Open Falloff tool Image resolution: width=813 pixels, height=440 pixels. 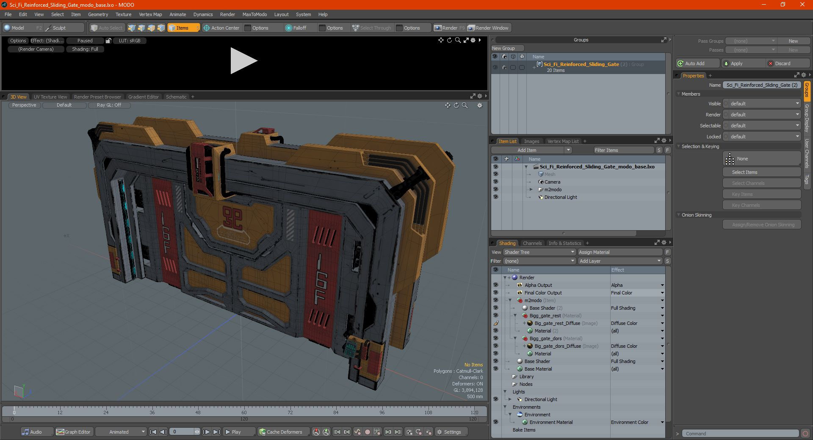click(296, 28)
